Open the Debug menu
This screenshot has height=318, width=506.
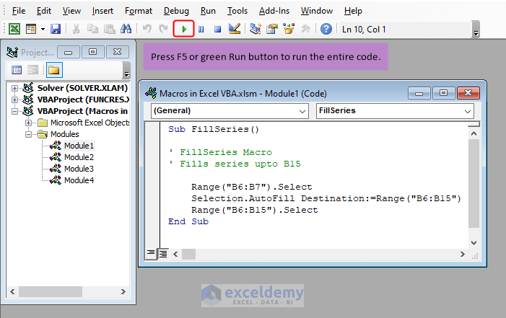pyautogui.click(x=176, y=11)
